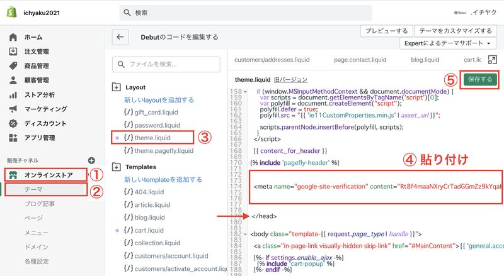Open ページ in sidebar
Image resolution: width=504 pixels, height=276 pixels.
(x=33, y=218)
